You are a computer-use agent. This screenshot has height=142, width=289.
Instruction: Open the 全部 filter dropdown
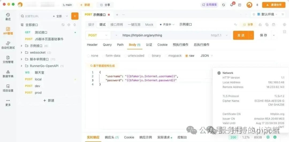pos(60,16)
